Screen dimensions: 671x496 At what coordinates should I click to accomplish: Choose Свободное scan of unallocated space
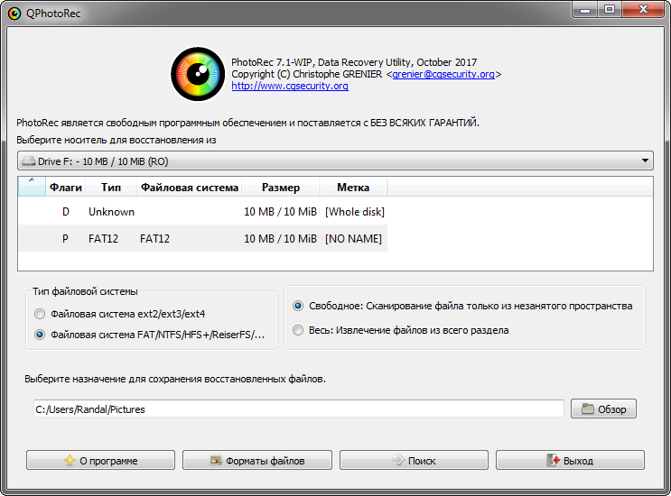[x=462, y=306]
